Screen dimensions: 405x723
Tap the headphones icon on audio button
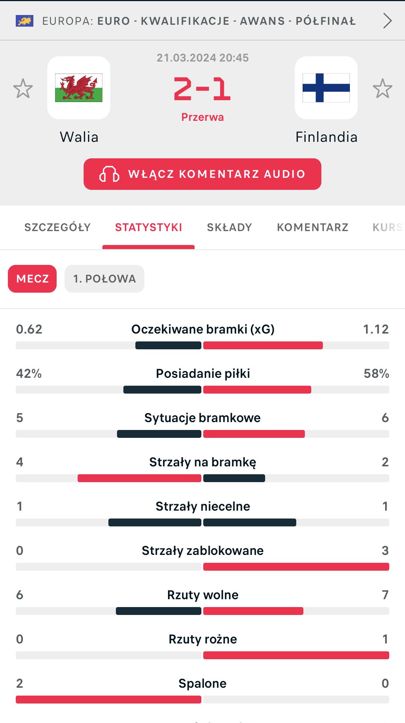[109, 174]
